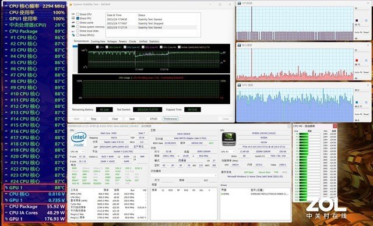This screenshot has width=373, height=226.
Task: Switch to the Cooling Fans tab
Action: pyautogui.click(x=98, y=41)
